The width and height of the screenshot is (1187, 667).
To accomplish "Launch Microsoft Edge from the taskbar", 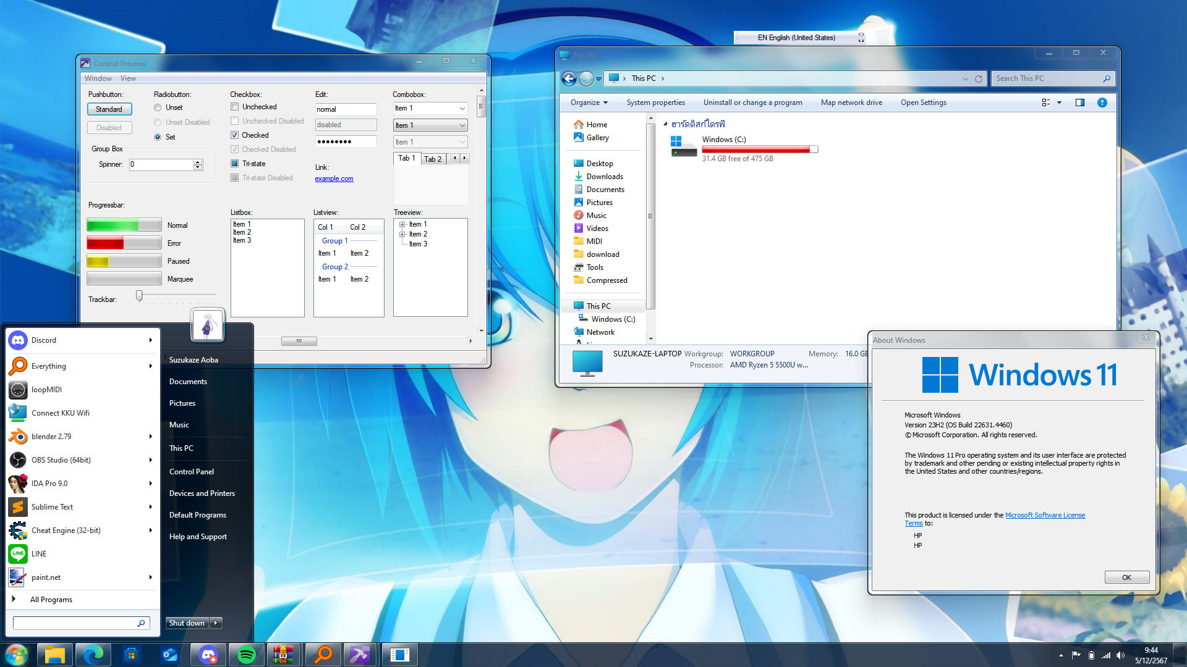I will pos(93,655).
